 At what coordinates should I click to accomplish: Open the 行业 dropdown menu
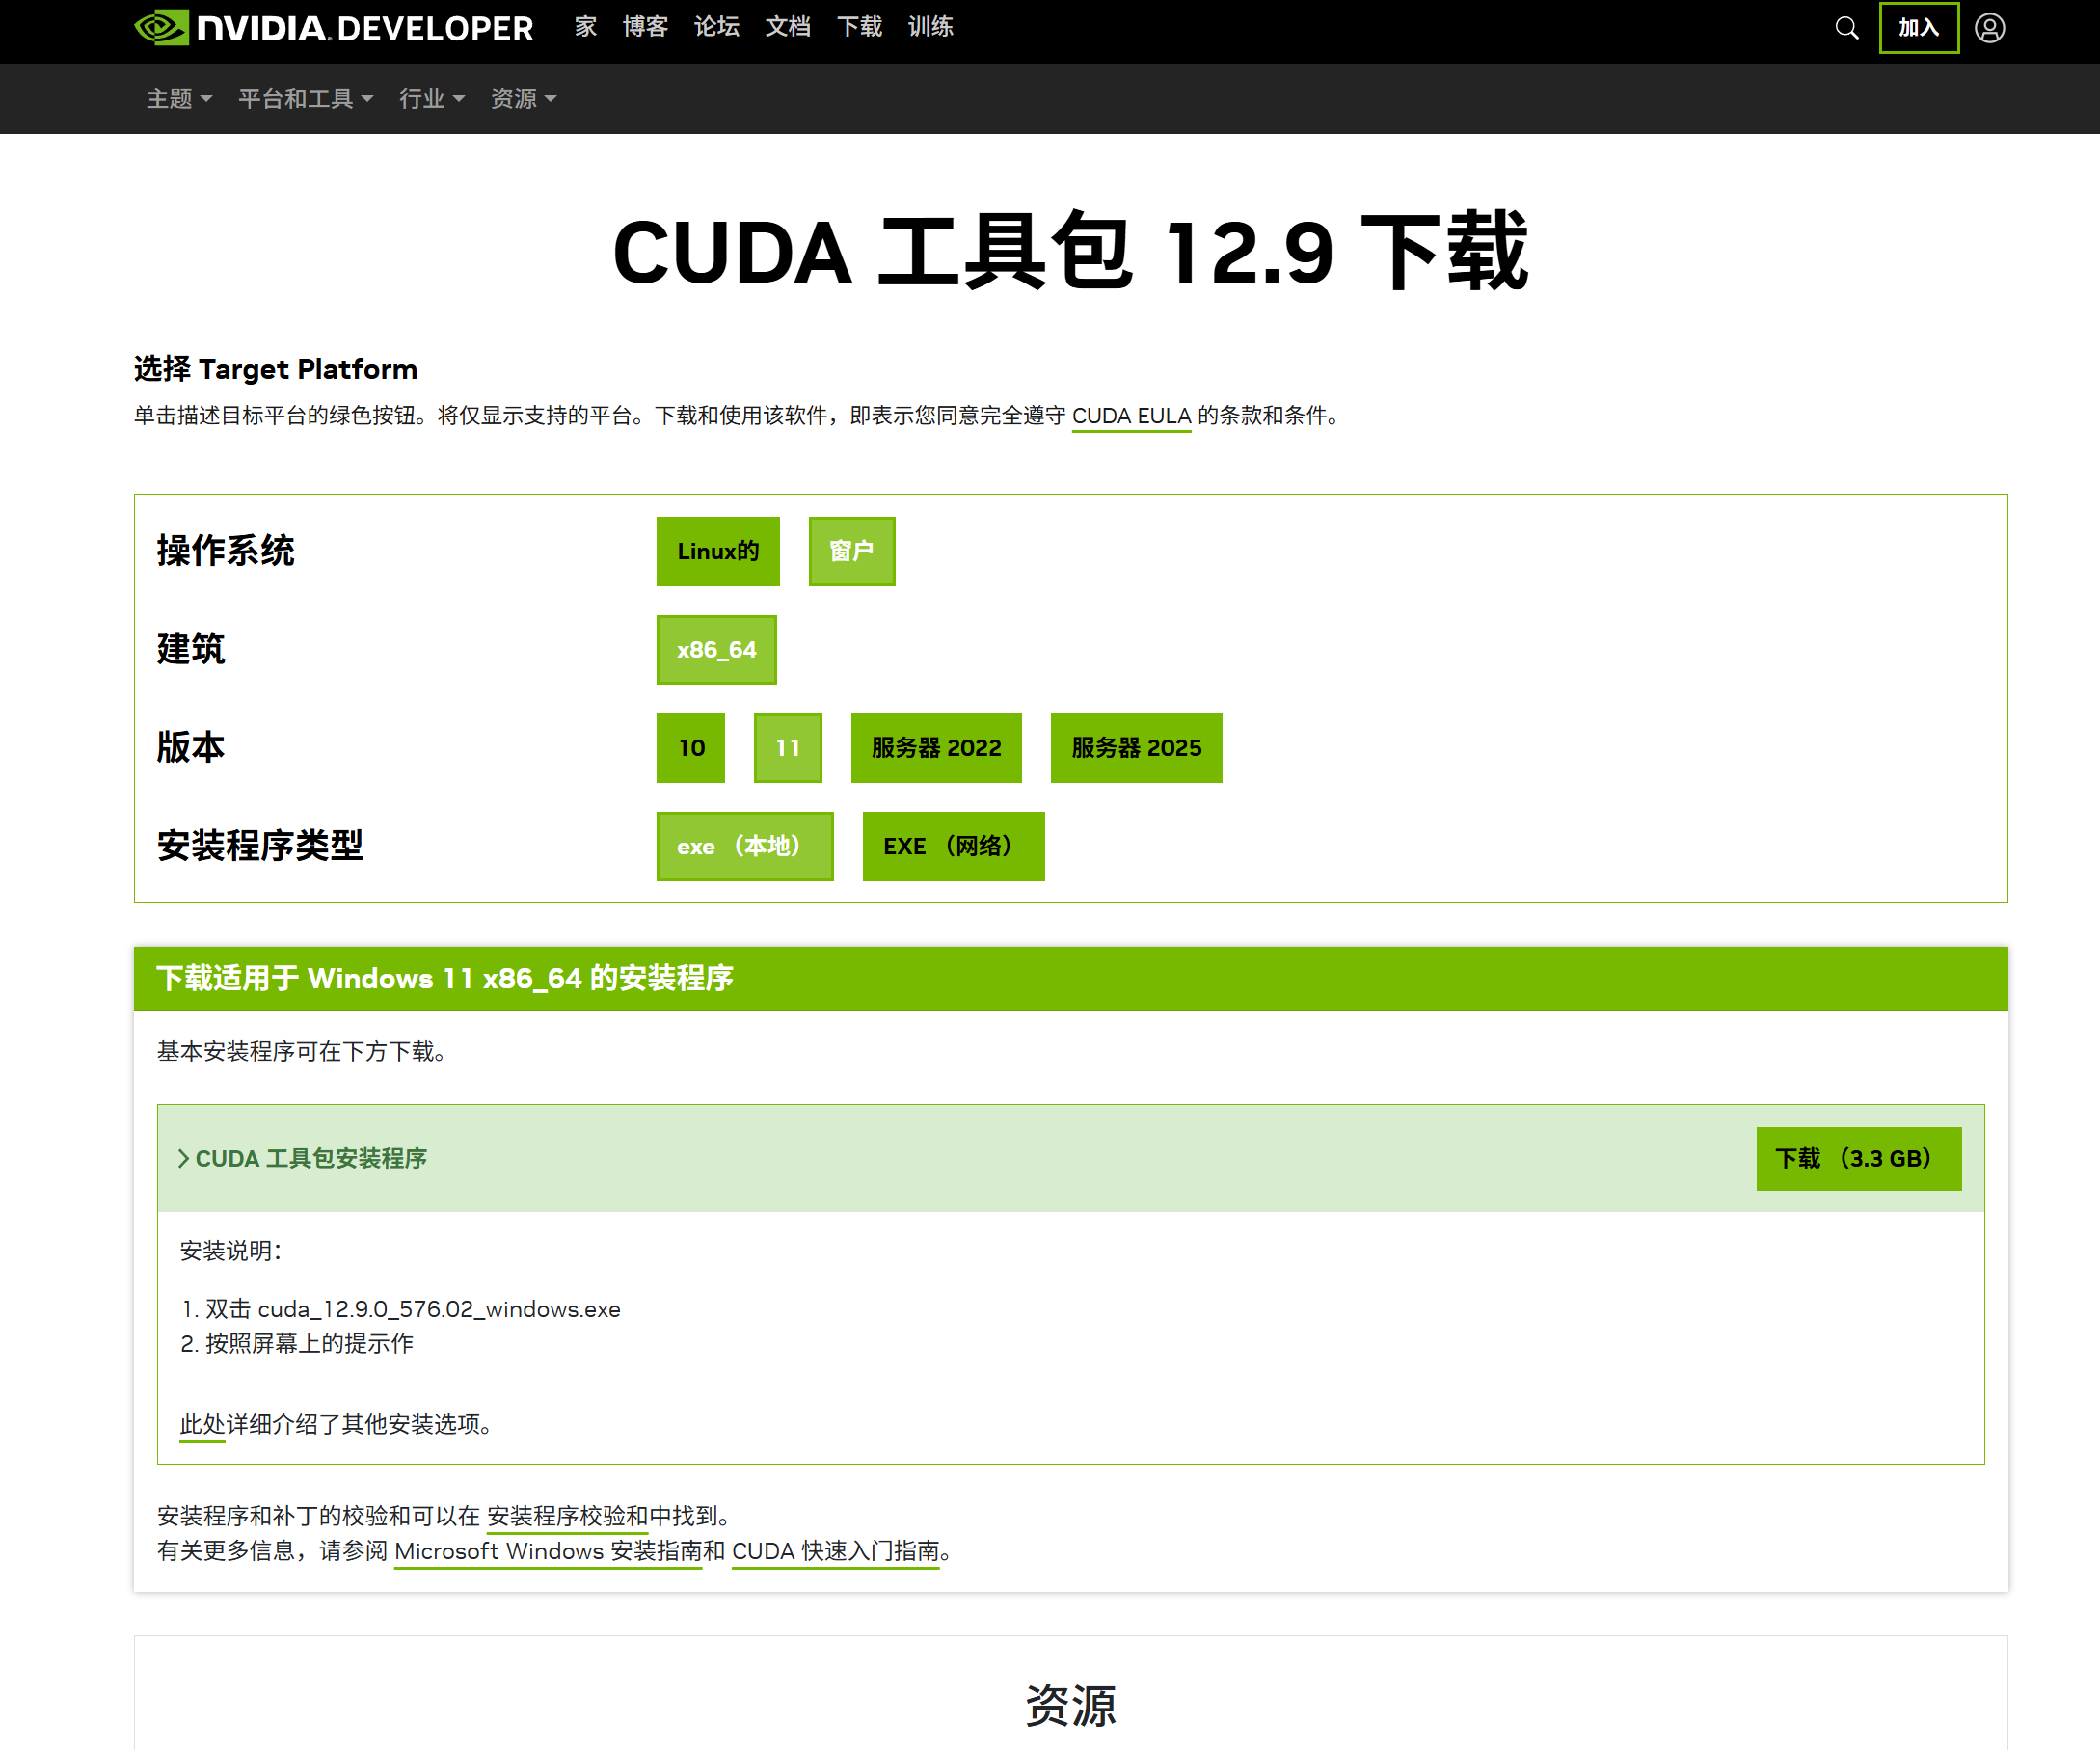431,99
